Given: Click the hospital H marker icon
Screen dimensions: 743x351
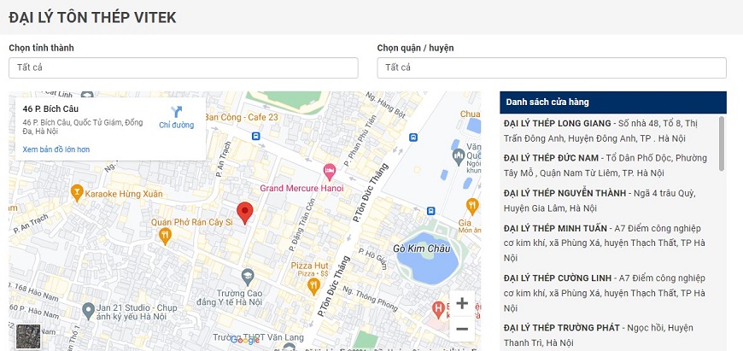Looking at the screenshot, I should pos(438,310).
